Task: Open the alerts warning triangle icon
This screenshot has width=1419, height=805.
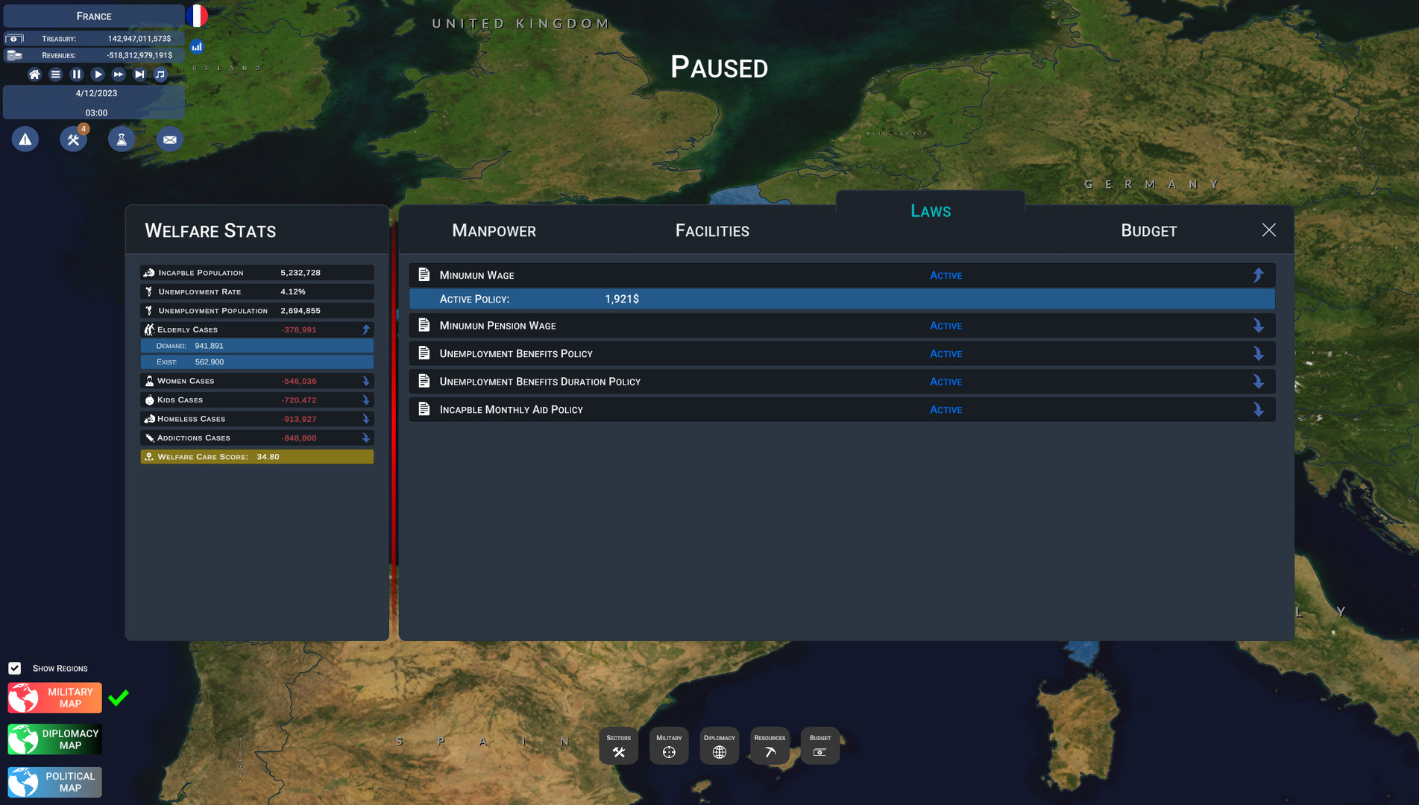Action: [x=25, y=139]
